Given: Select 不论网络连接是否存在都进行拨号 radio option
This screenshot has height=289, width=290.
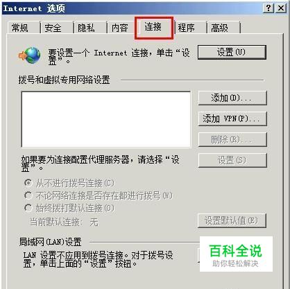Looking at the screenshot, I should tap(28, 195).
